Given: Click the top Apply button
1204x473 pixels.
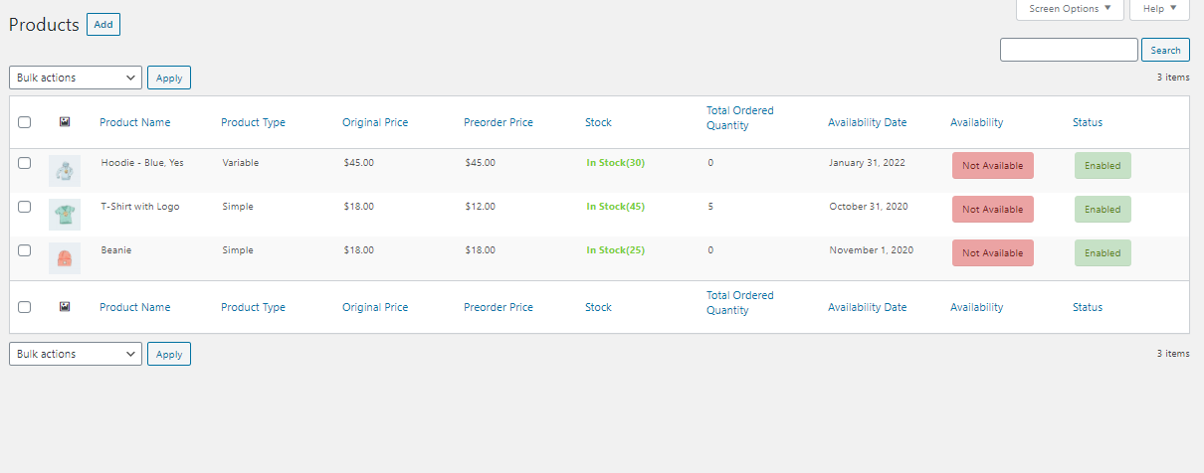Looking at the screenshot, I should pyautogui.click(x=169, y=78).
